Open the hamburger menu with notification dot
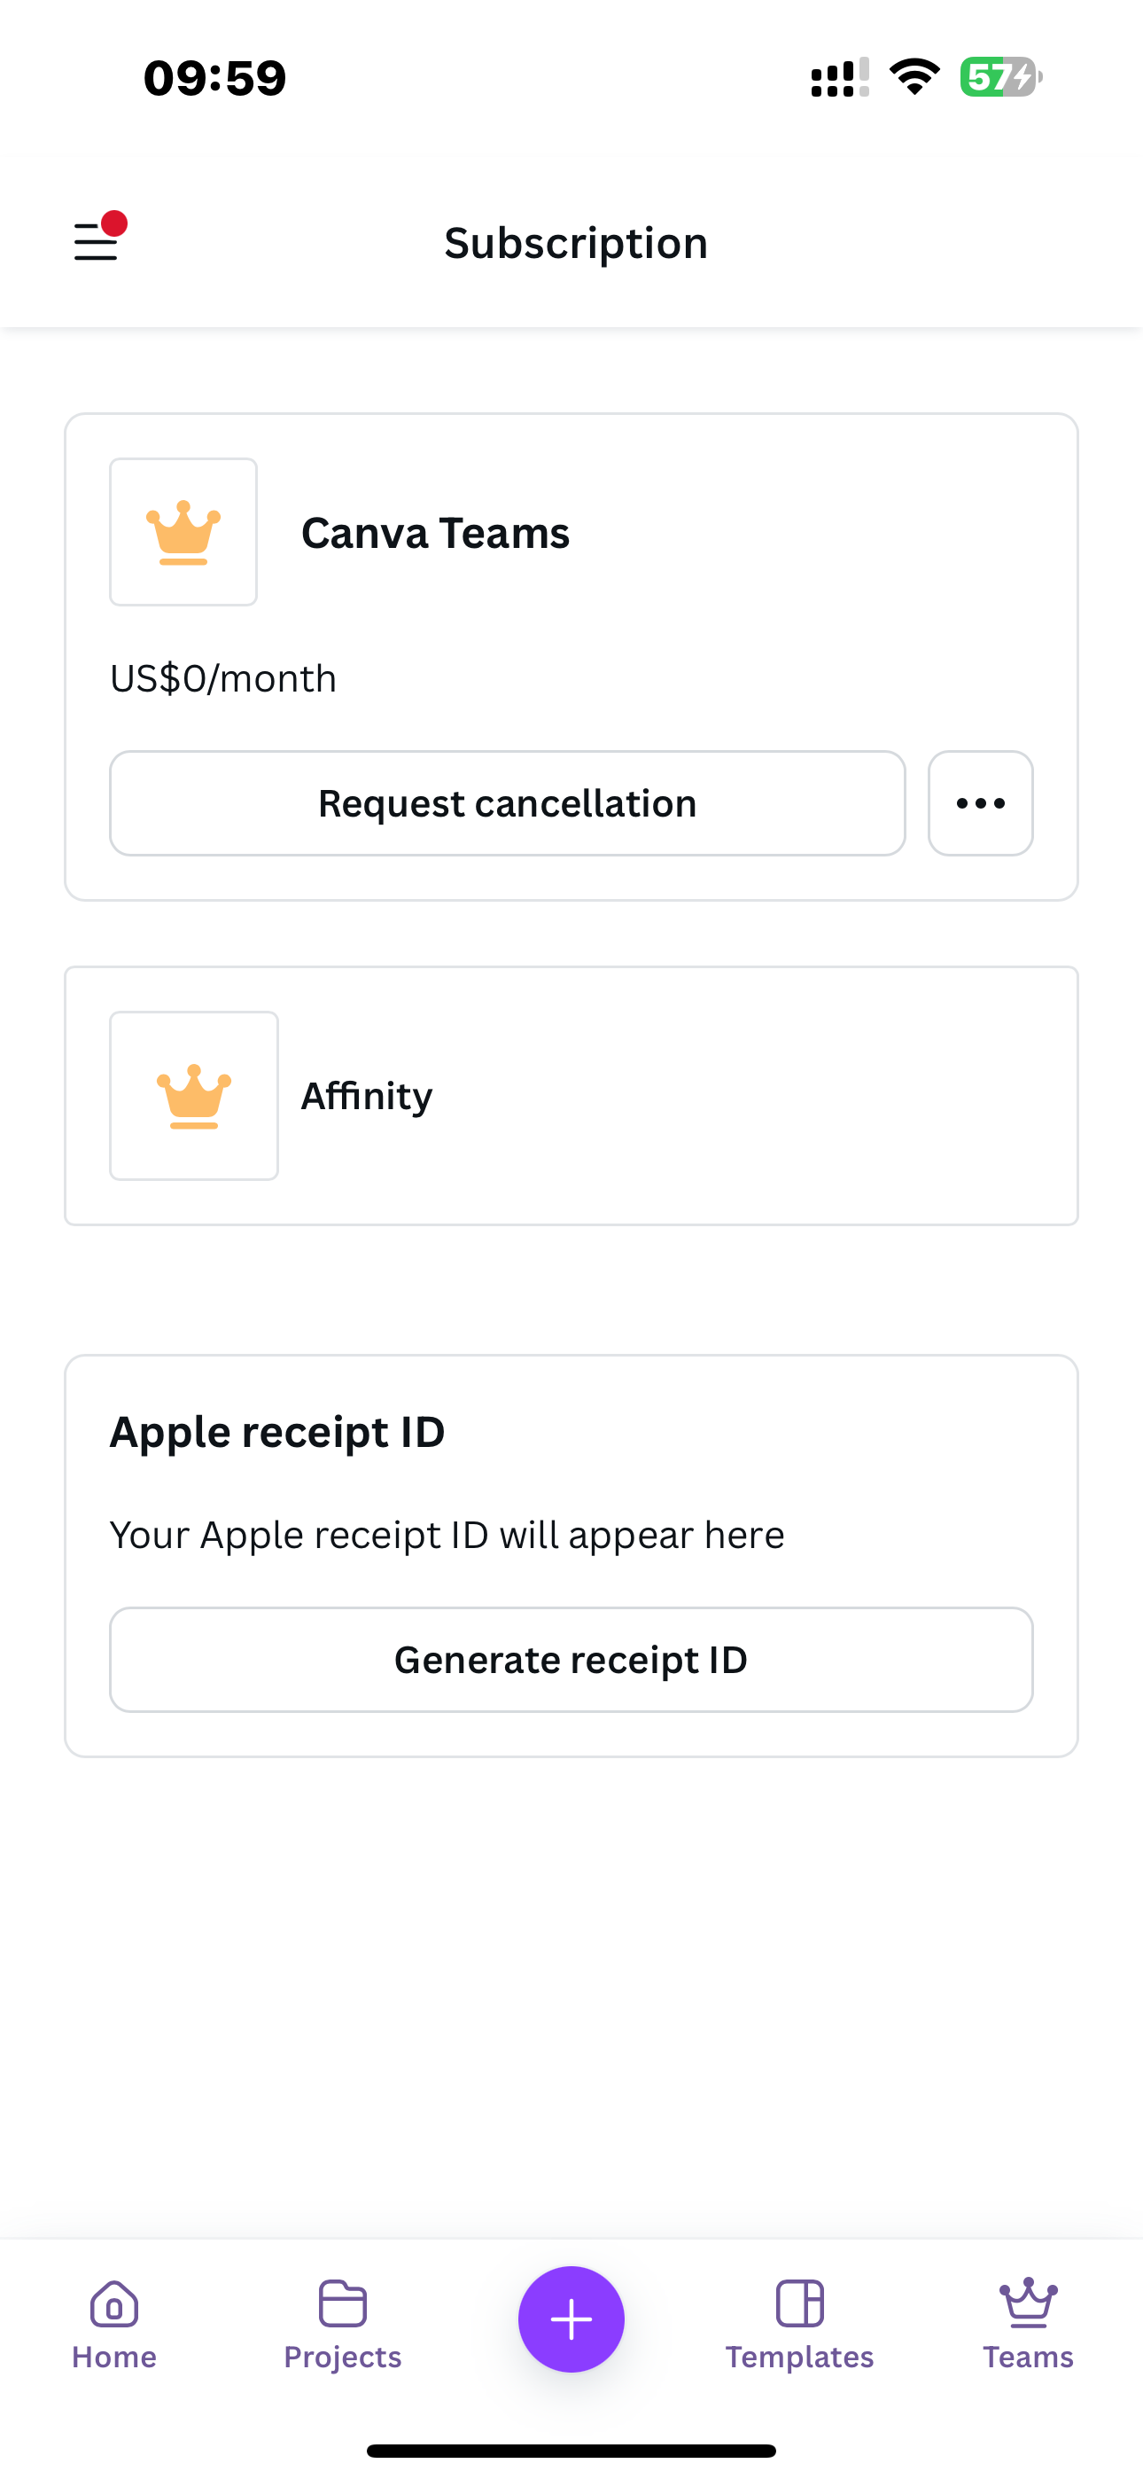 click(x=97, y=239)
